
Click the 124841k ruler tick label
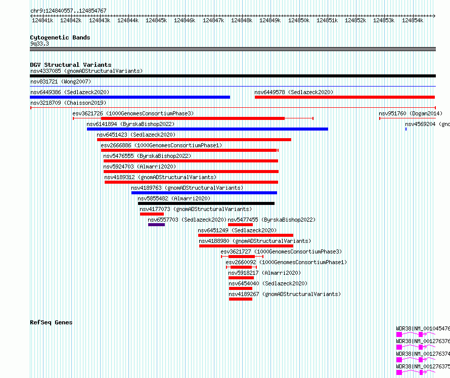pyautogui.click(x=42, y=20)
